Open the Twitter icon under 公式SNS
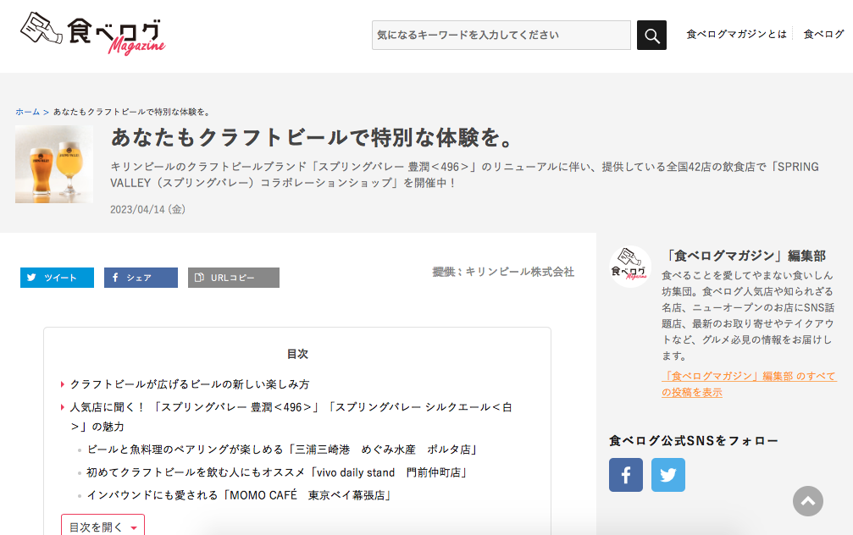Viewport: 853px width, 535px height. [x=668, y=475]
